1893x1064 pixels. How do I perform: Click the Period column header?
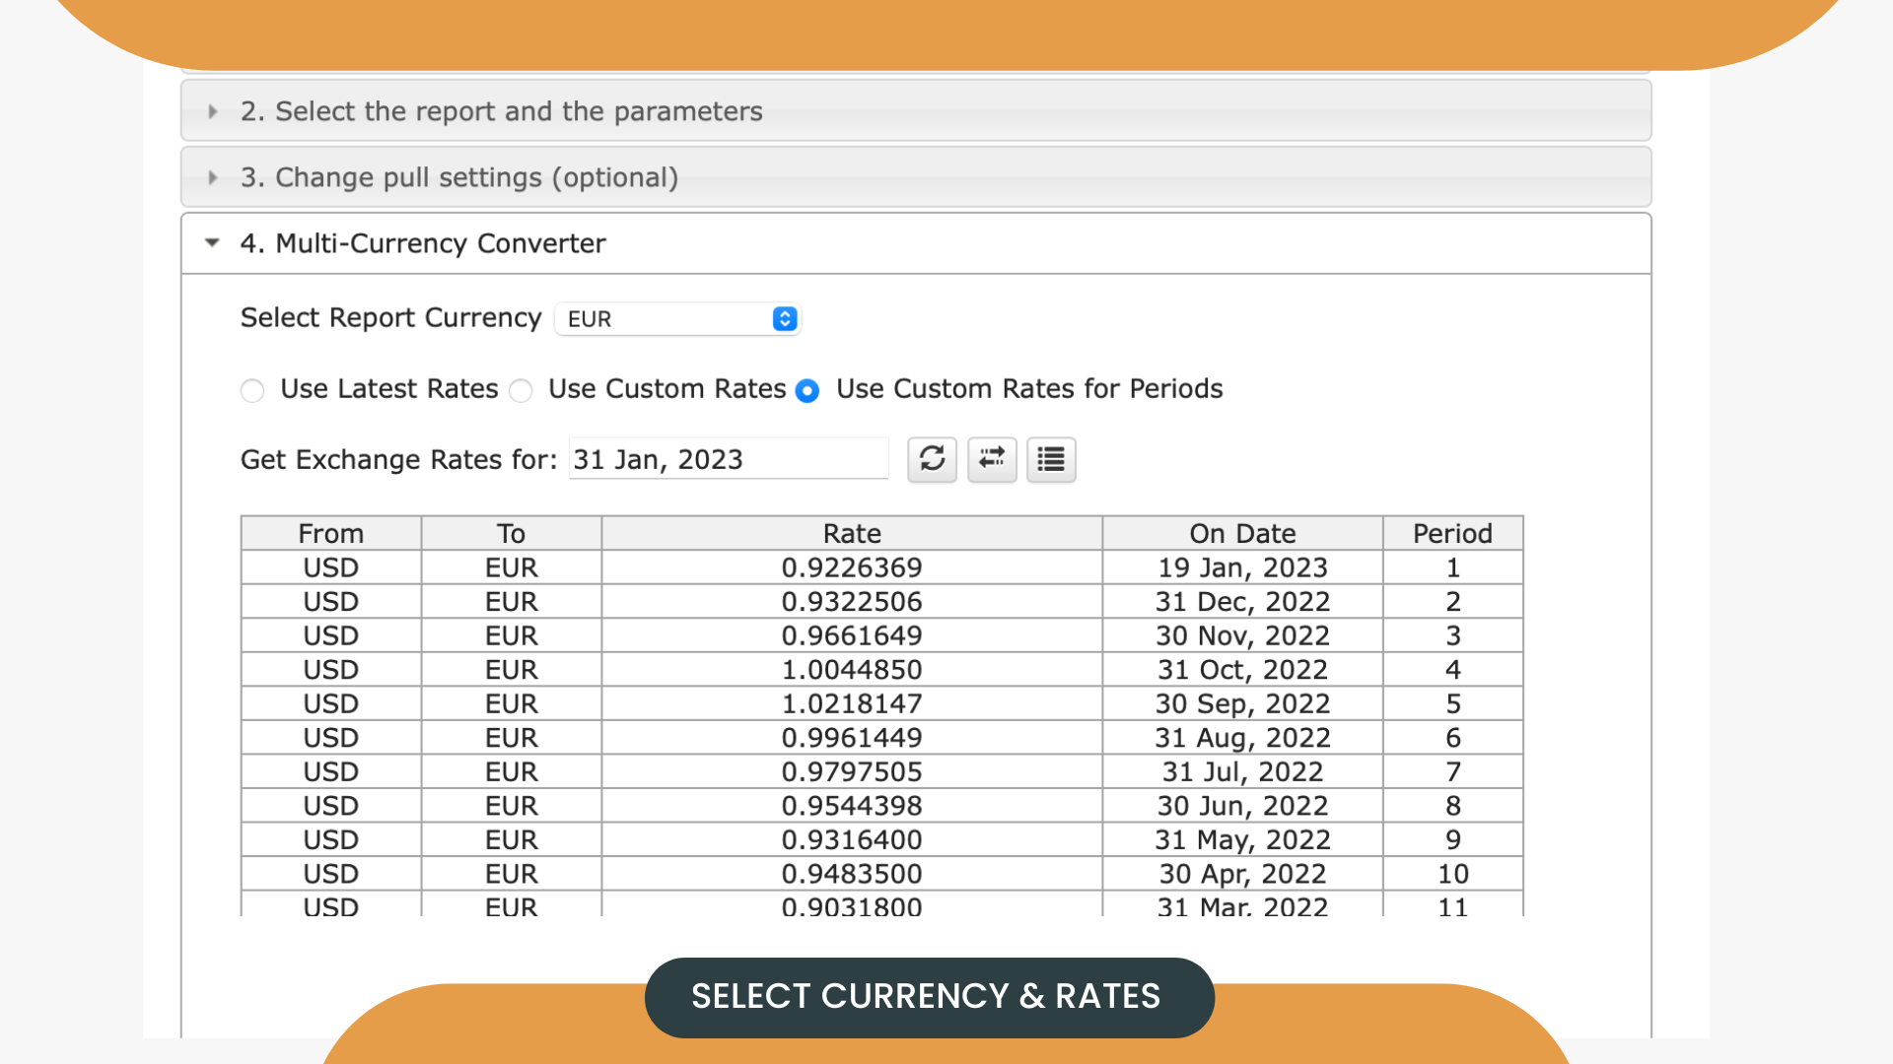coord(1451,533)
